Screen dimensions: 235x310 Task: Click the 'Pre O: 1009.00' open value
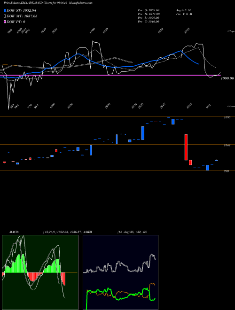[149, 10]
